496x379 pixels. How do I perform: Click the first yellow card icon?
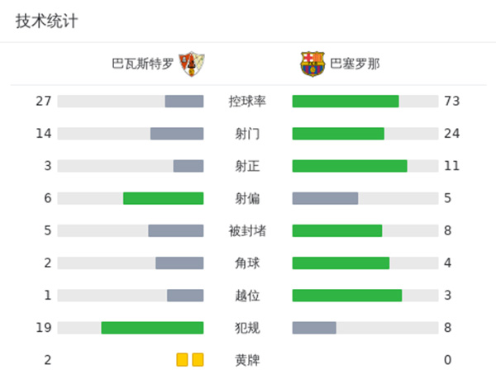click(x=182, y=360)
